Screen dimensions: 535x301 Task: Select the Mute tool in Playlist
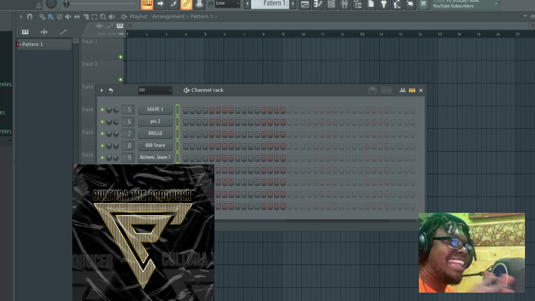tap(68, 16)
